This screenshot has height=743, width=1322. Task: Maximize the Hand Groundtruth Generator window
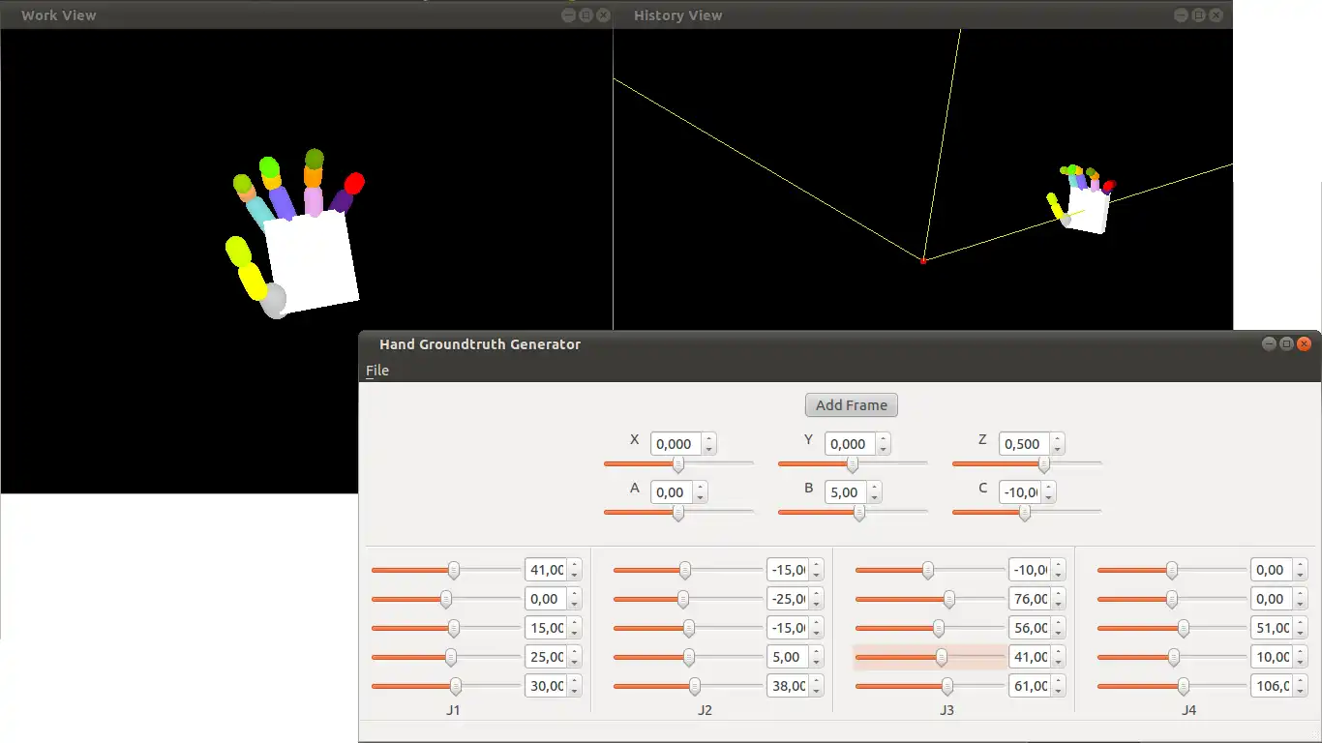[x=1286, y=344]
